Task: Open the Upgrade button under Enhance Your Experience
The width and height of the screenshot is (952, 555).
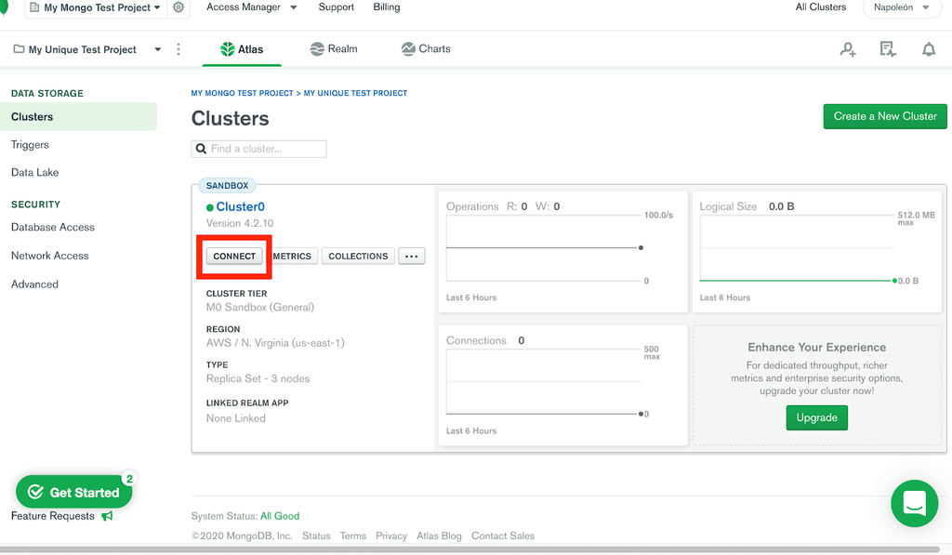Action: click(x=816, y=417)
